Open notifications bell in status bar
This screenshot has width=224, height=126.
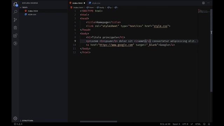(x=209, y=124)
